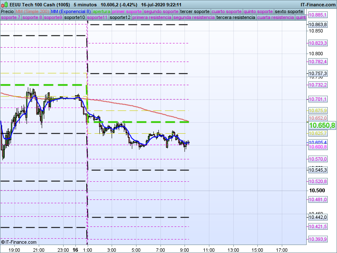This screenshot has height=253, width=337.
Task: Select the 10.885,1 price axis label
Action: [x=318, y=15]
